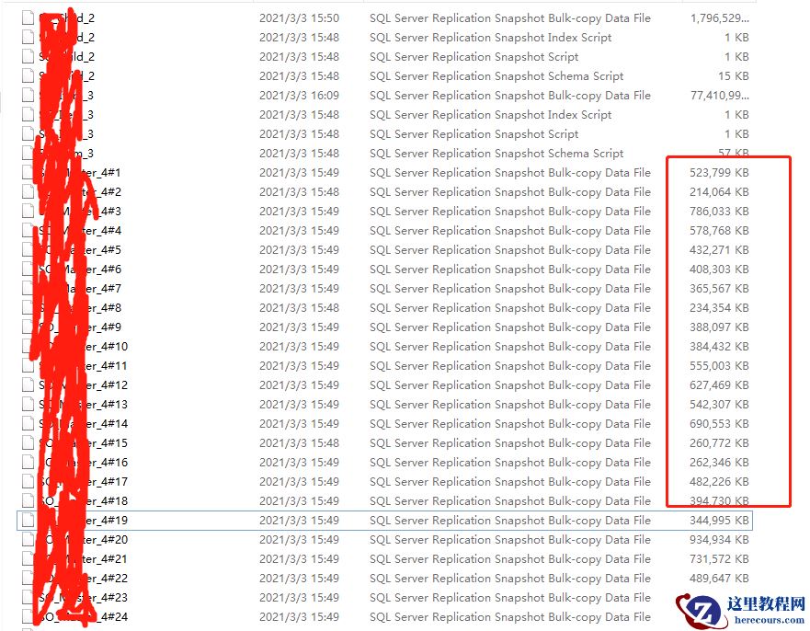Choose the file icon for the entry ending 4#24

(x=28, y=616)
